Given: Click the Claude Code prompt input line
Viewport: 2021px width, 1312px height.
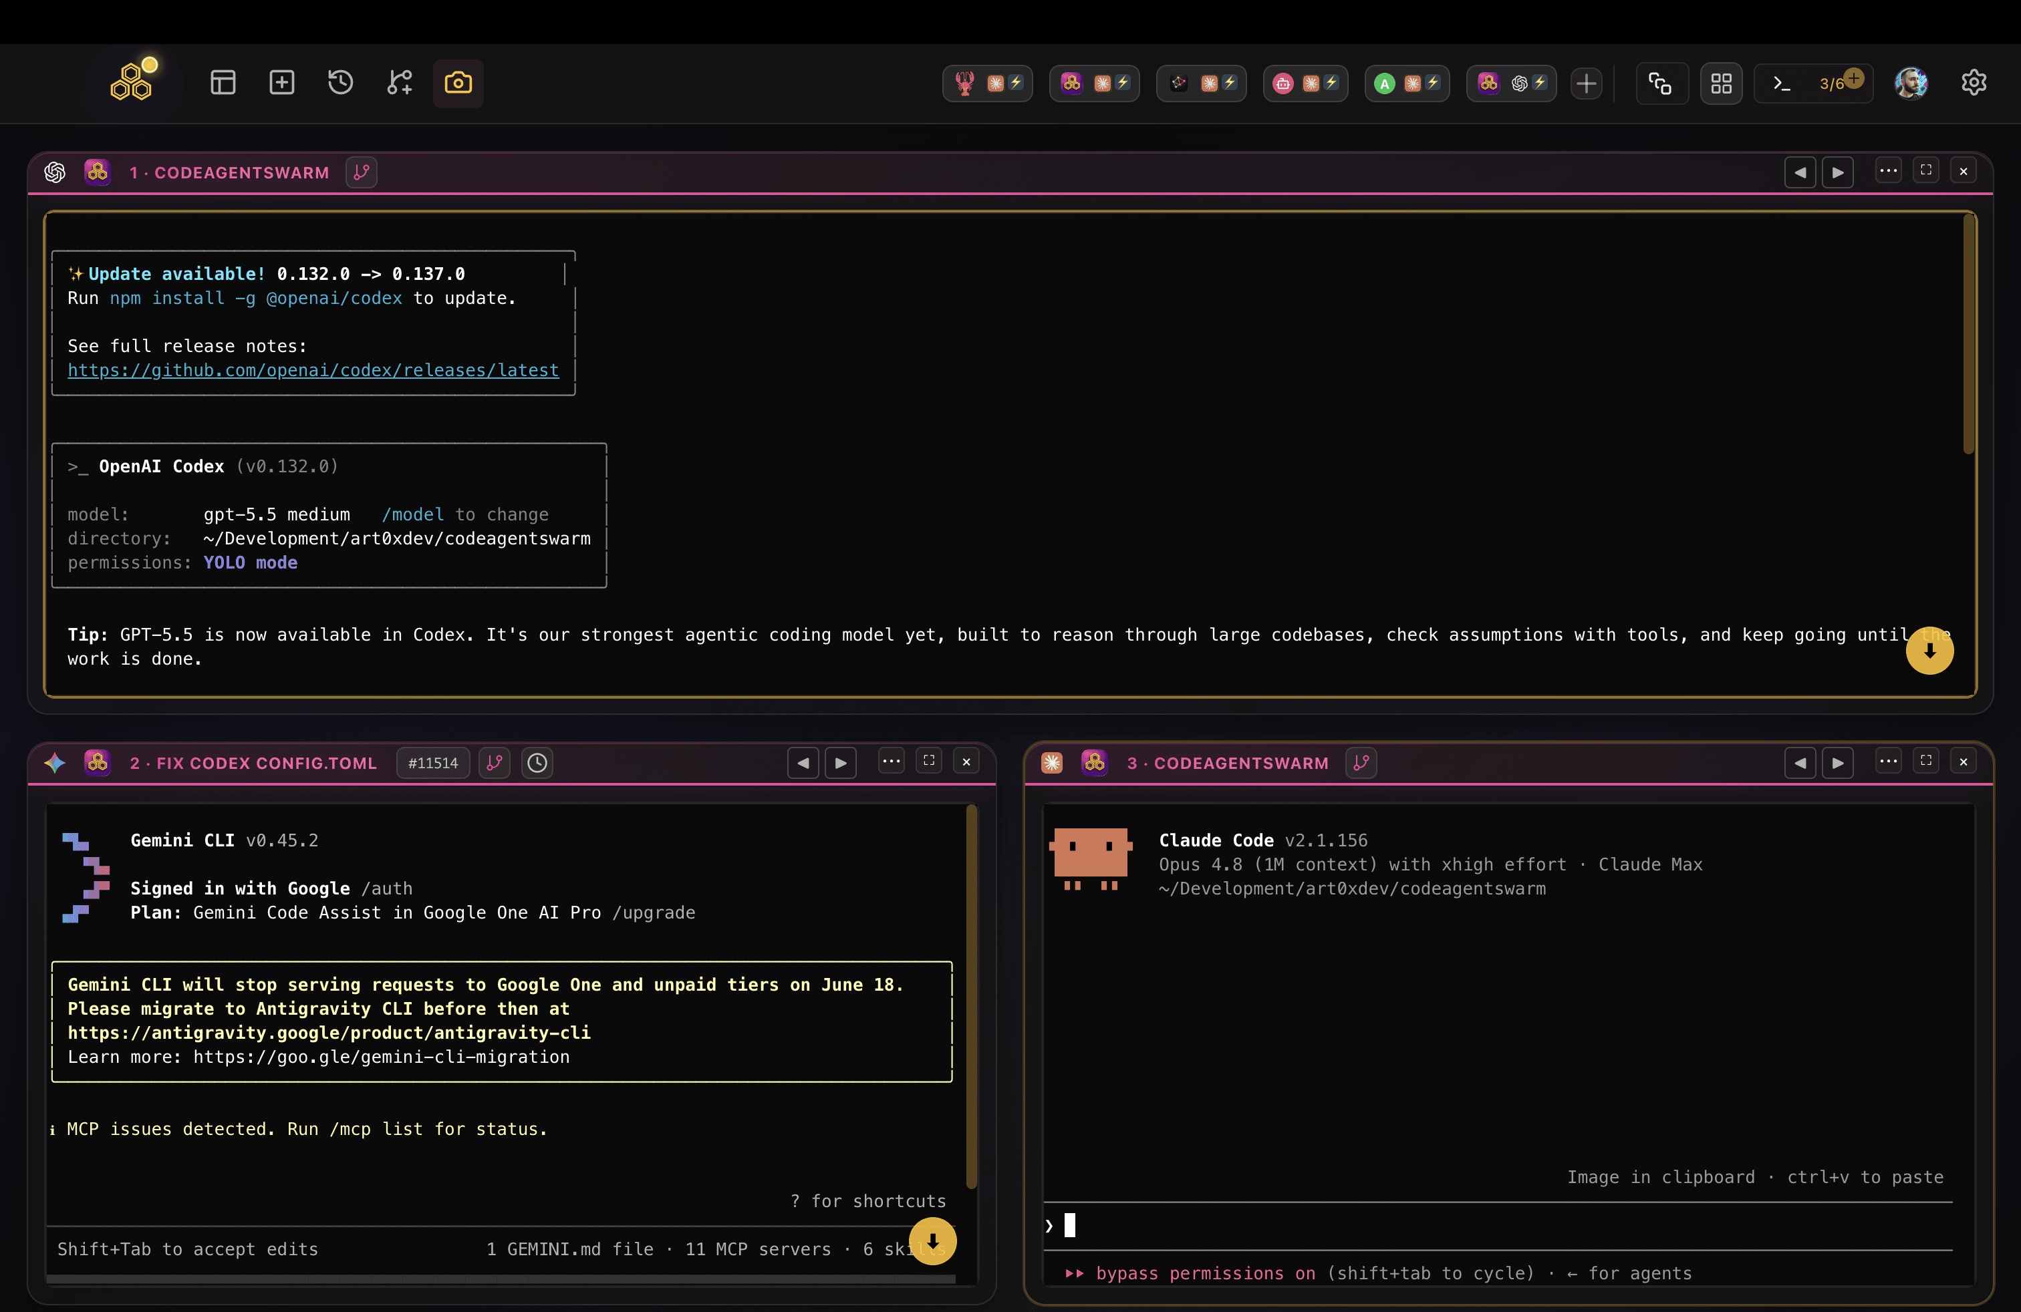Looking at the screenshot, I should pyautogui.click(x=1498, y=1225).
